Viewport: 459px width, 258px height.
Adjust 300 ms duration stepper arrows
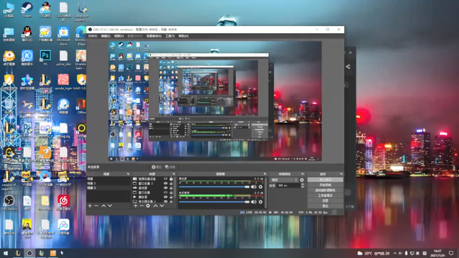(302, 185)
